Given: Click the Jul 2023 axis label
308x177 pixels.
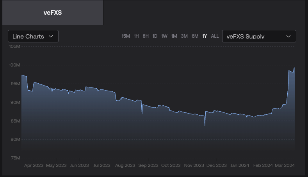Looking at the screenshot, I should pos(102,165).
